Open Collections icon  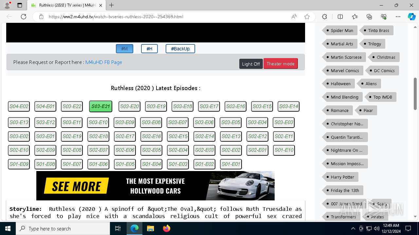click(369, 17)
